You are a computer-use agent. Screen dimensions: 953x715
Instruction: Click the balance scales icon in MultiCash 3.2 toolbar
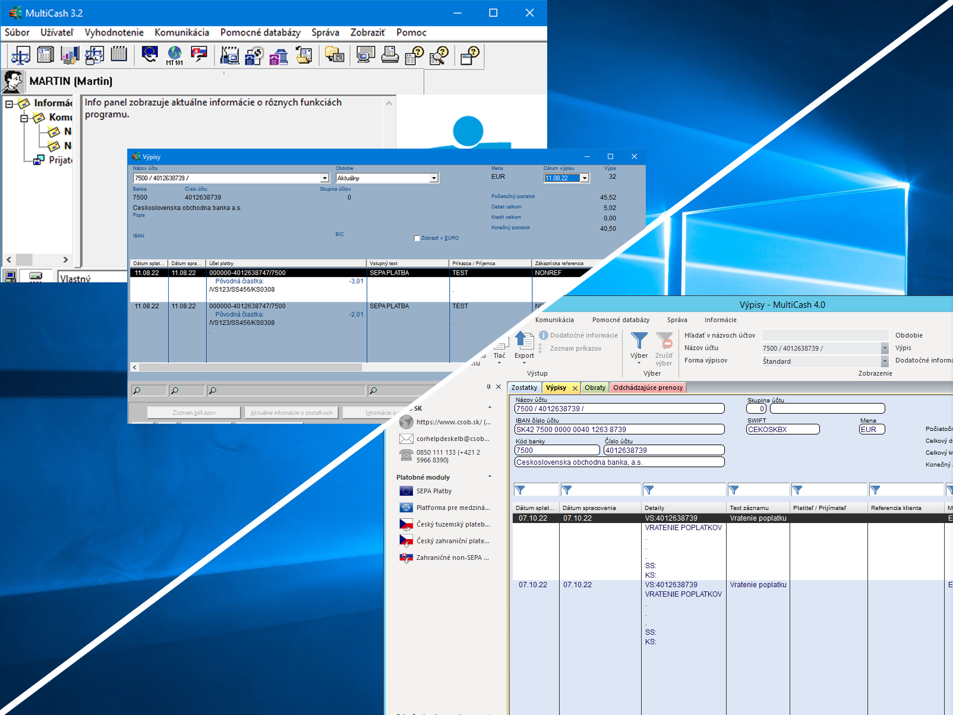pyautogui.click(x=20, y=55)
